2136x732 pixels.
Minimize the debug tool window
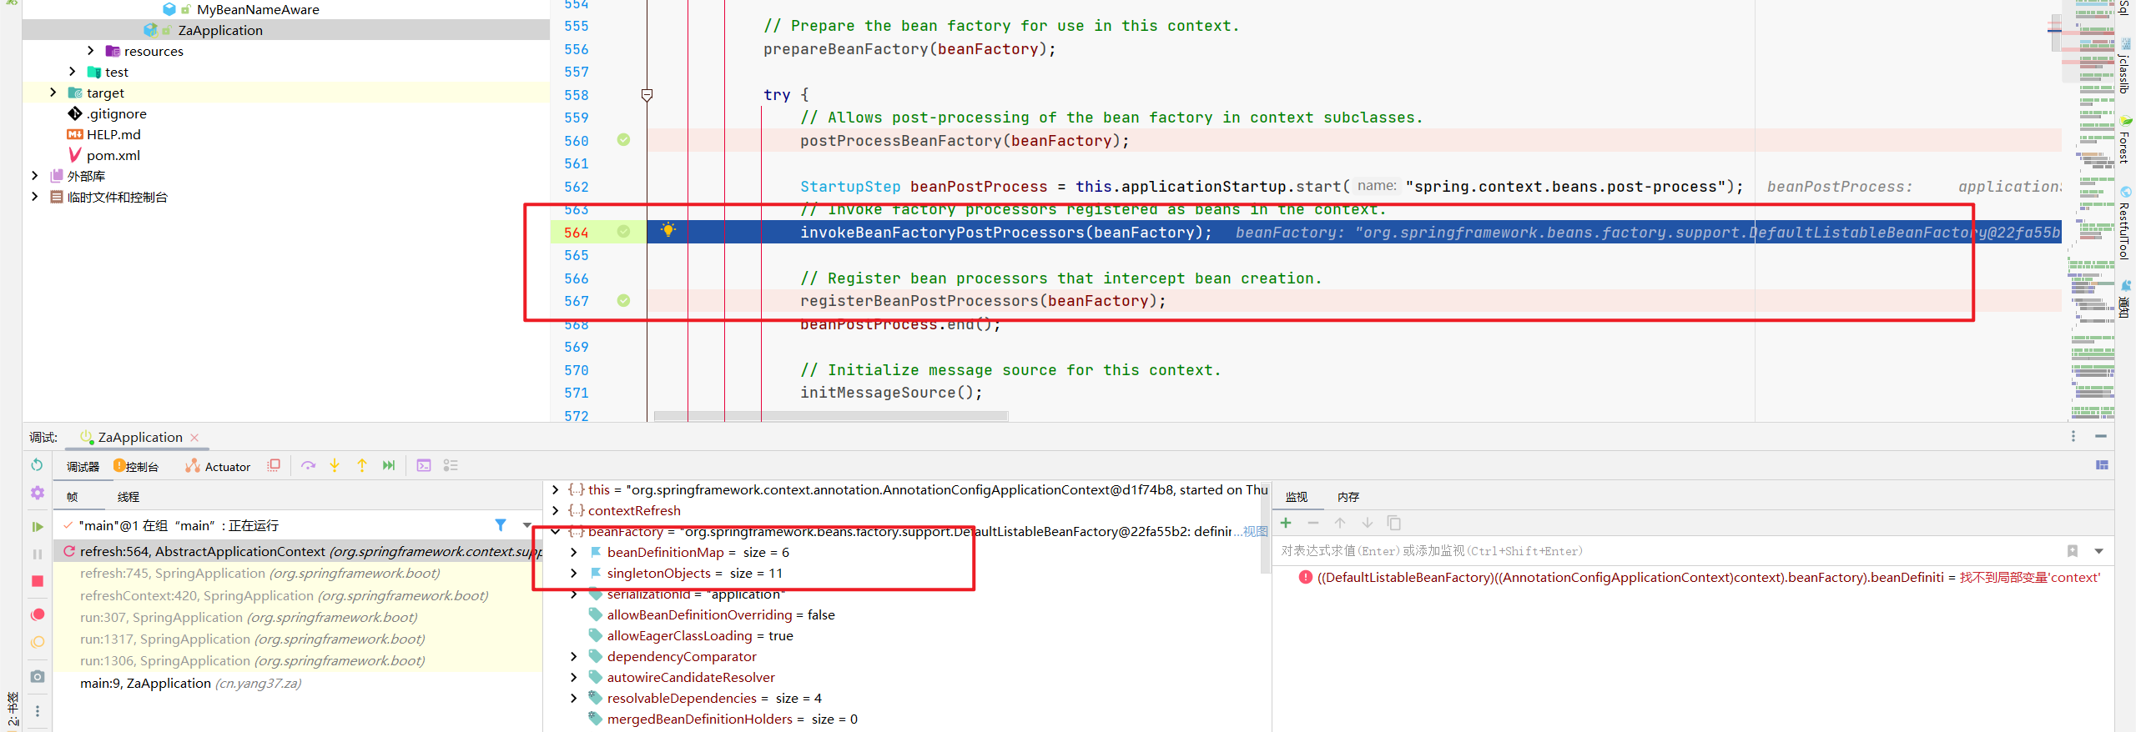point(2101,436)
